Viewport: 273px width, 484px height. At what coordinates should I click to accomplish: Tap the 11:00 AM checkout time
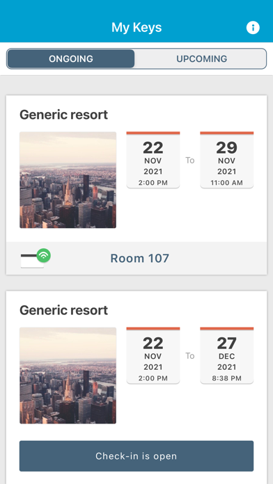tap(226, 183)
